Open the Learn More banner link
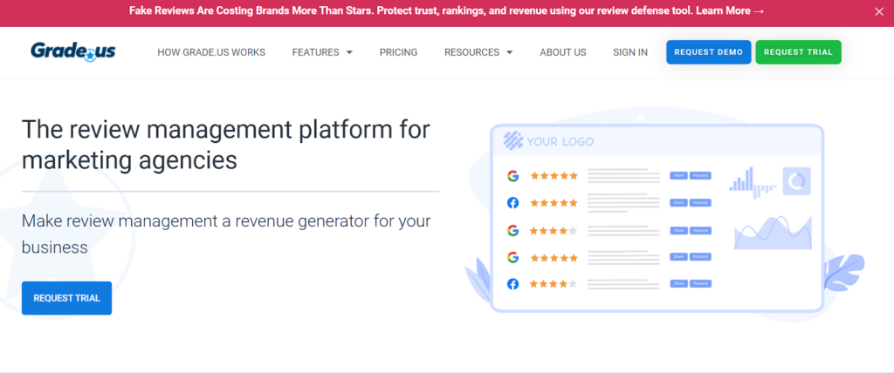The width and height of the screenshot is (894, 373). [x=730, y=10]
